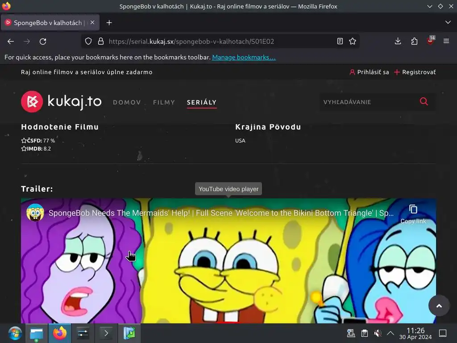Open the FILMY menu item
Viewport: 457px width, 343px height.
pyautogui.click(x=164, y=102)
